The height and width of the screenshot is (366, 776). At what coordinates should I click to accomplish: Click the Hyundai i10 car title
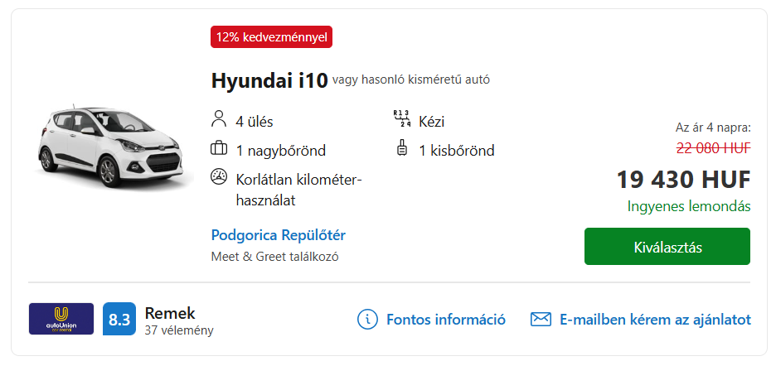(x=269, y=80)
